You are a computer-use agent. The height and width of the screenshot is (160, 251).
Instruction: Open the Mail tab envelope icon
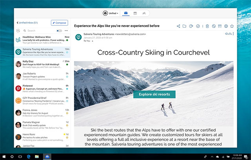point(126,13)
